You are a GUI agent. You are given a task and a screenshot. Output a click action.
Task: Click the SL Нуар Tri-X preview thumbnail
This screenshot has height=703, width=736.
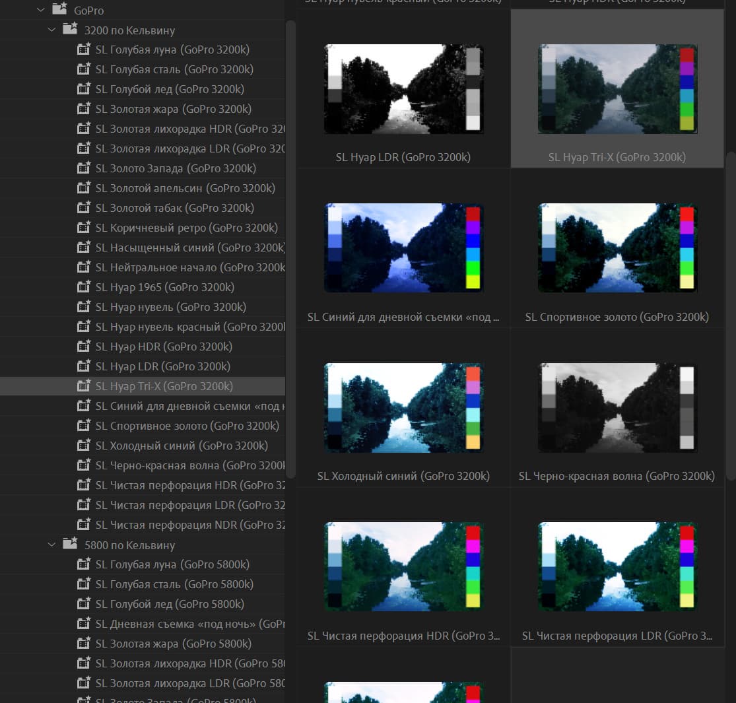(617, 88)
